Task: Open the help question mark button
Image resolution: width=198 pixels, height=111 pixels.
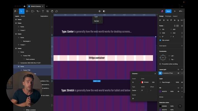Action: coord(180,106)
